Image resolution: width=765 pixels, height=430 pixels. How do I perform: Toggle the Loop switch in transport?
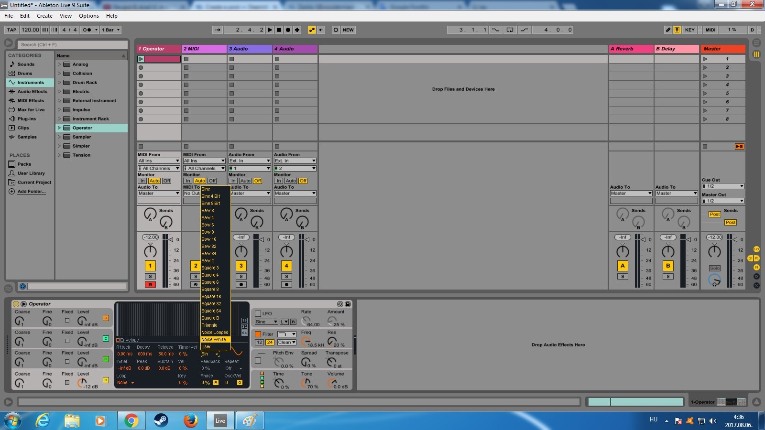click(510, 30)
